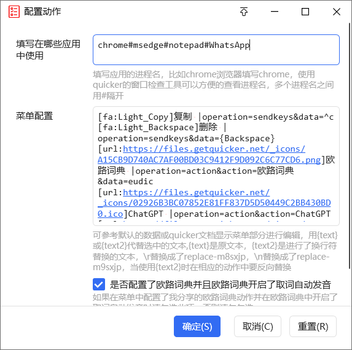
Task: Click the 菜单配置 label
Action: click(34, 116)
